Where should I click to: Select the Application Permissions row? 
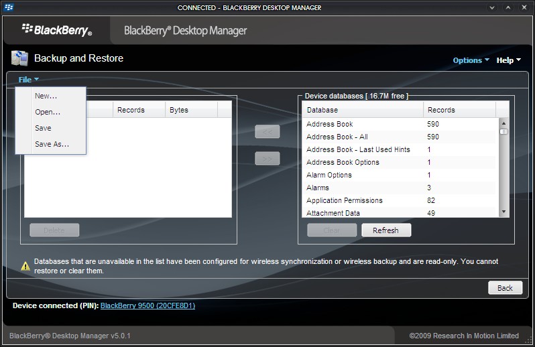399,200
